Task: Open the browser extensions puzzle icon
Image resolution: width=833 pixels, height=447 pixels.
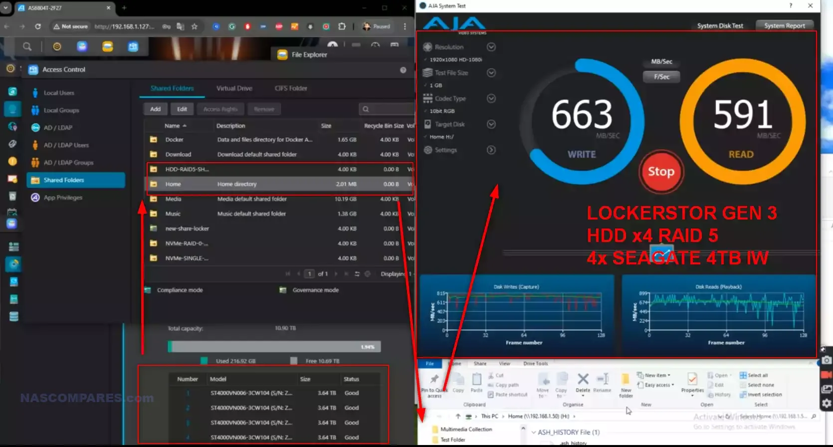Action: [x=342, y=26]
